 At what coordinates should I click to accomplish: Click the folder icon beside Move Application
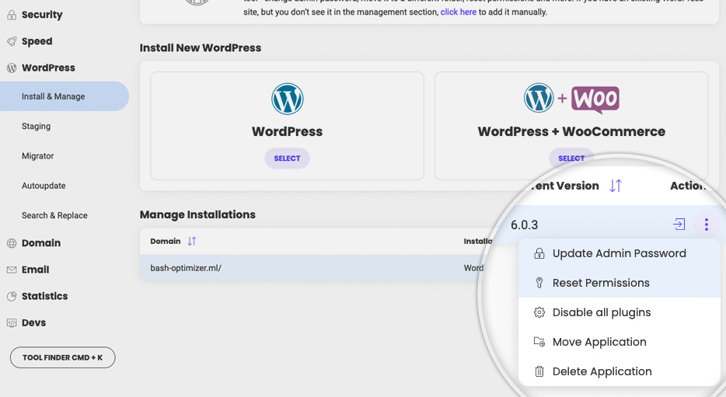tap(539, 342)
